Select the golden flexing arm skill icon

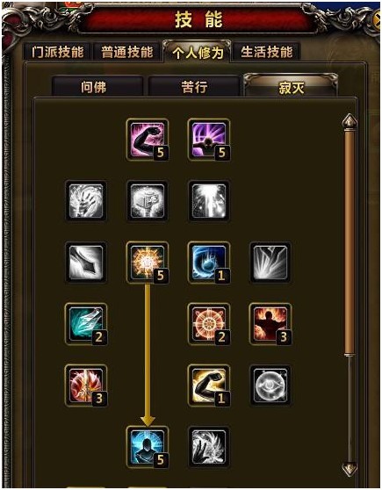(209, 386)
